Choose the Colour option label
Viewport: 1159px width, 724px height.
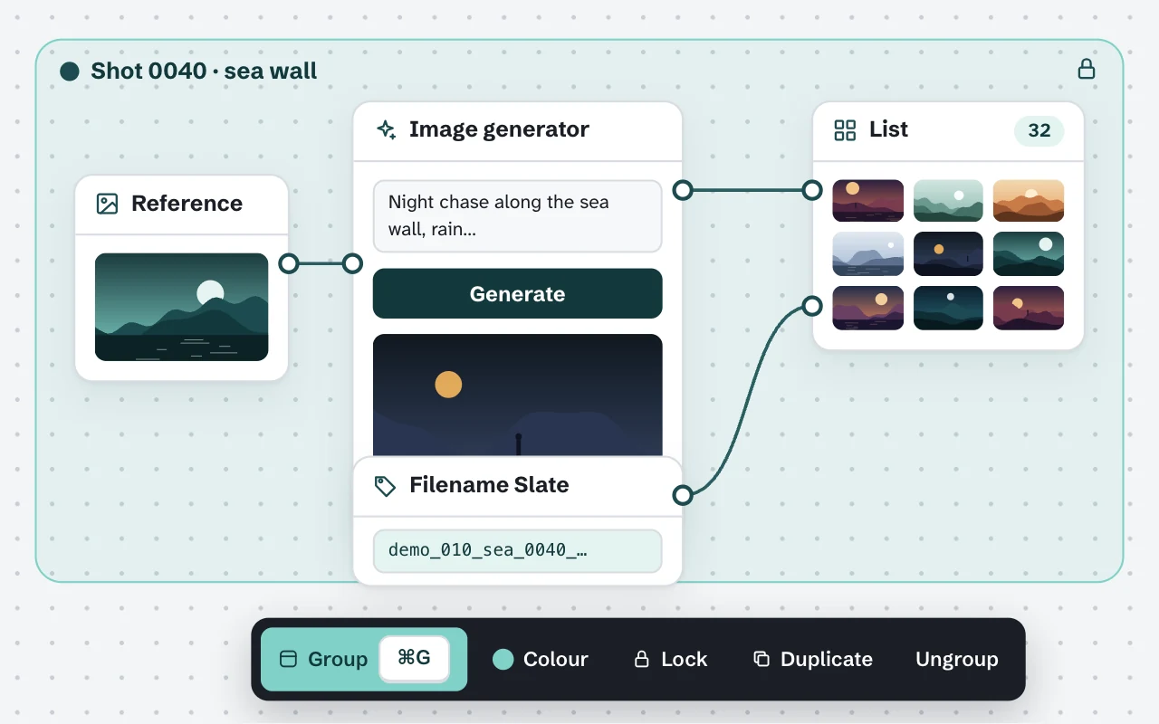(556, 659)
